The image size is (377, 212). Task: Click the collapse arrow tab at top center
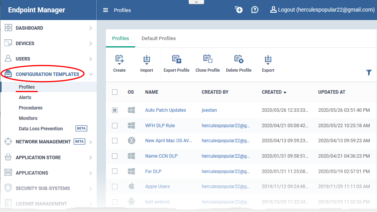point(196,2)
